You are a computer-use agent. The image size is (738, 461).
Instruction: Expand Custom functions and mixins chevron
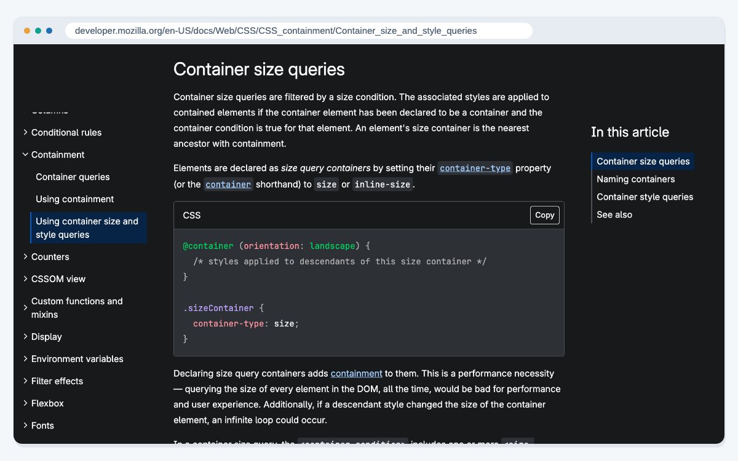(x=25, y=307)
